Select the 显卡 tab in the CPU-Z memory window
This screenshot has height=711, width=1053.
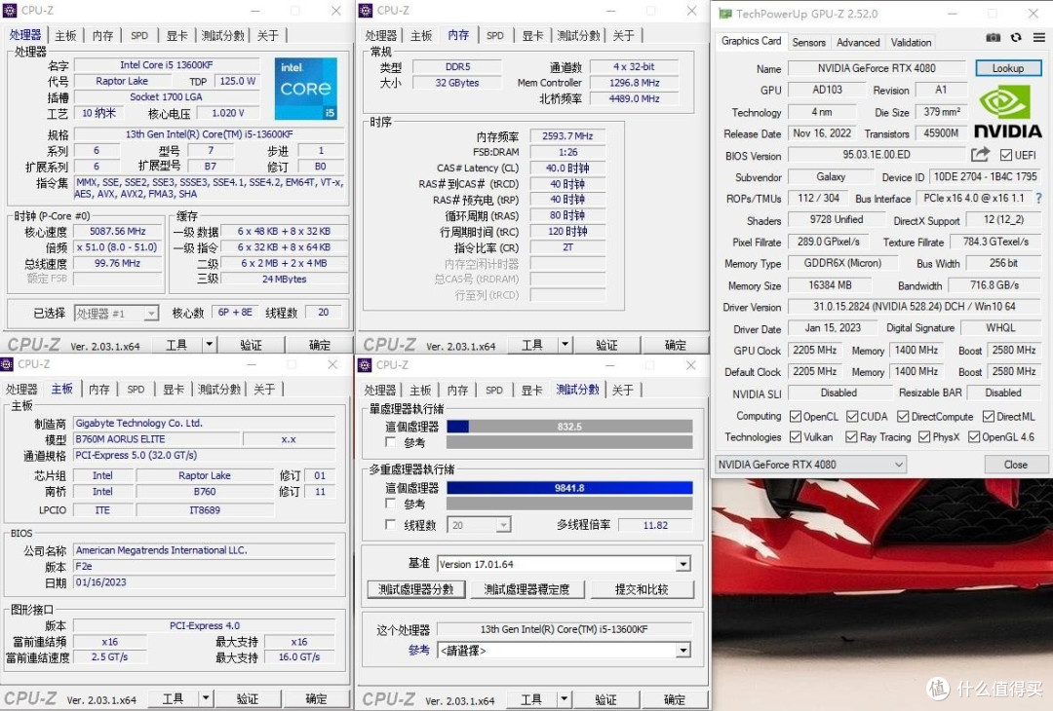(532, 35)
